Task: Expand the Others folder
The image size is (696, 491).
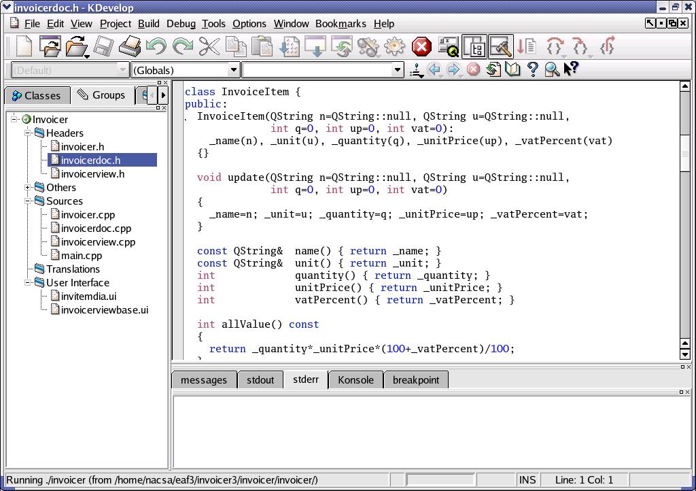Action: tap(27, 187)
